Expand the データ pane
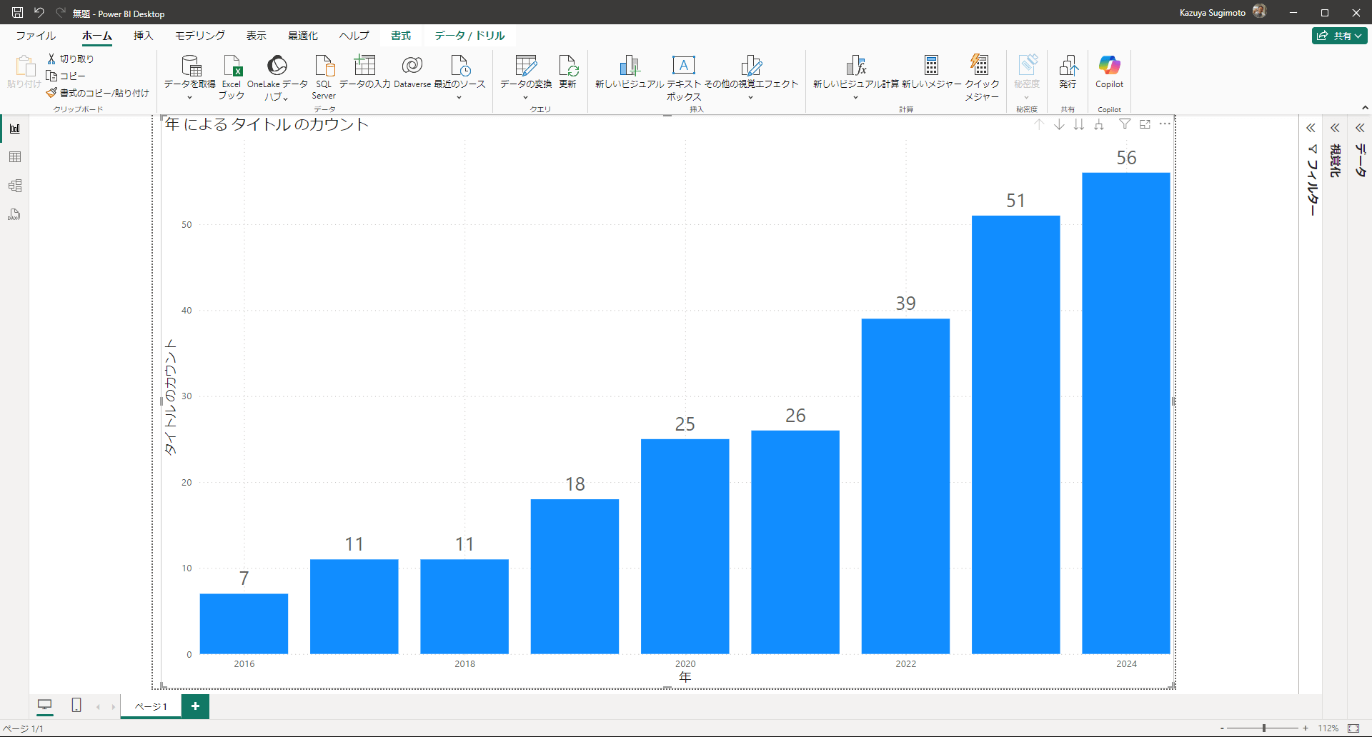 [x=1360, y=128]
